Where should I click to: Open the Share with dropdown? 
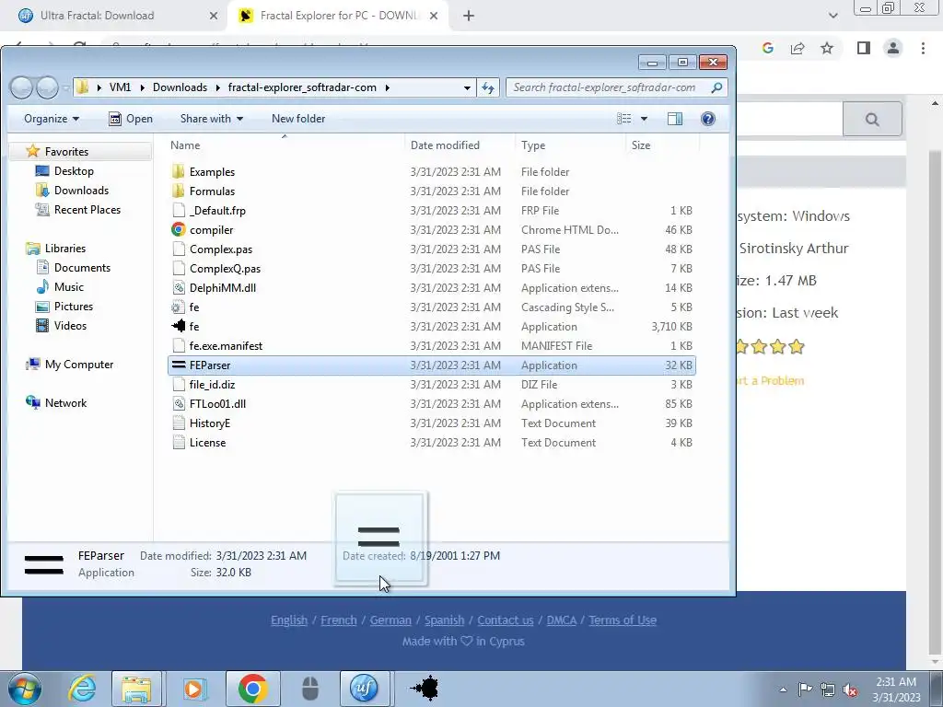click(212, 119)
